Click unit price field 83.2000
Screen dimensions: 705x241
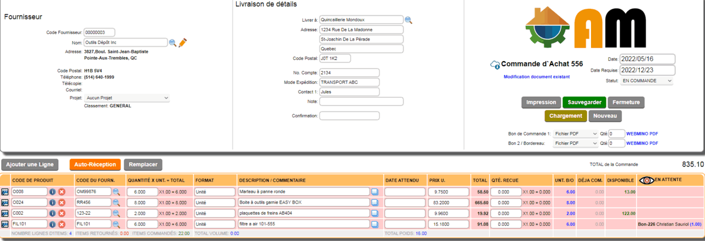(x=448, y=202)
